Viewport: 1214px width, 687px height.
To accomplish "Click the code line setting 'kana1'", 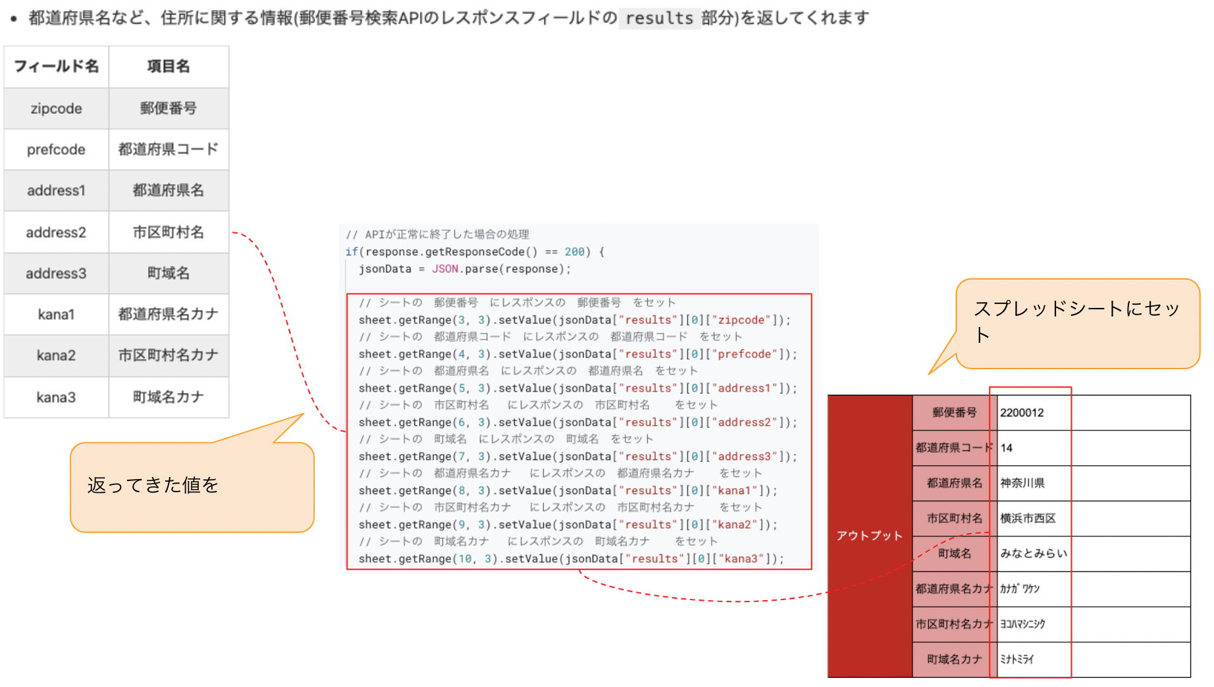I will [x=568, y=492].
